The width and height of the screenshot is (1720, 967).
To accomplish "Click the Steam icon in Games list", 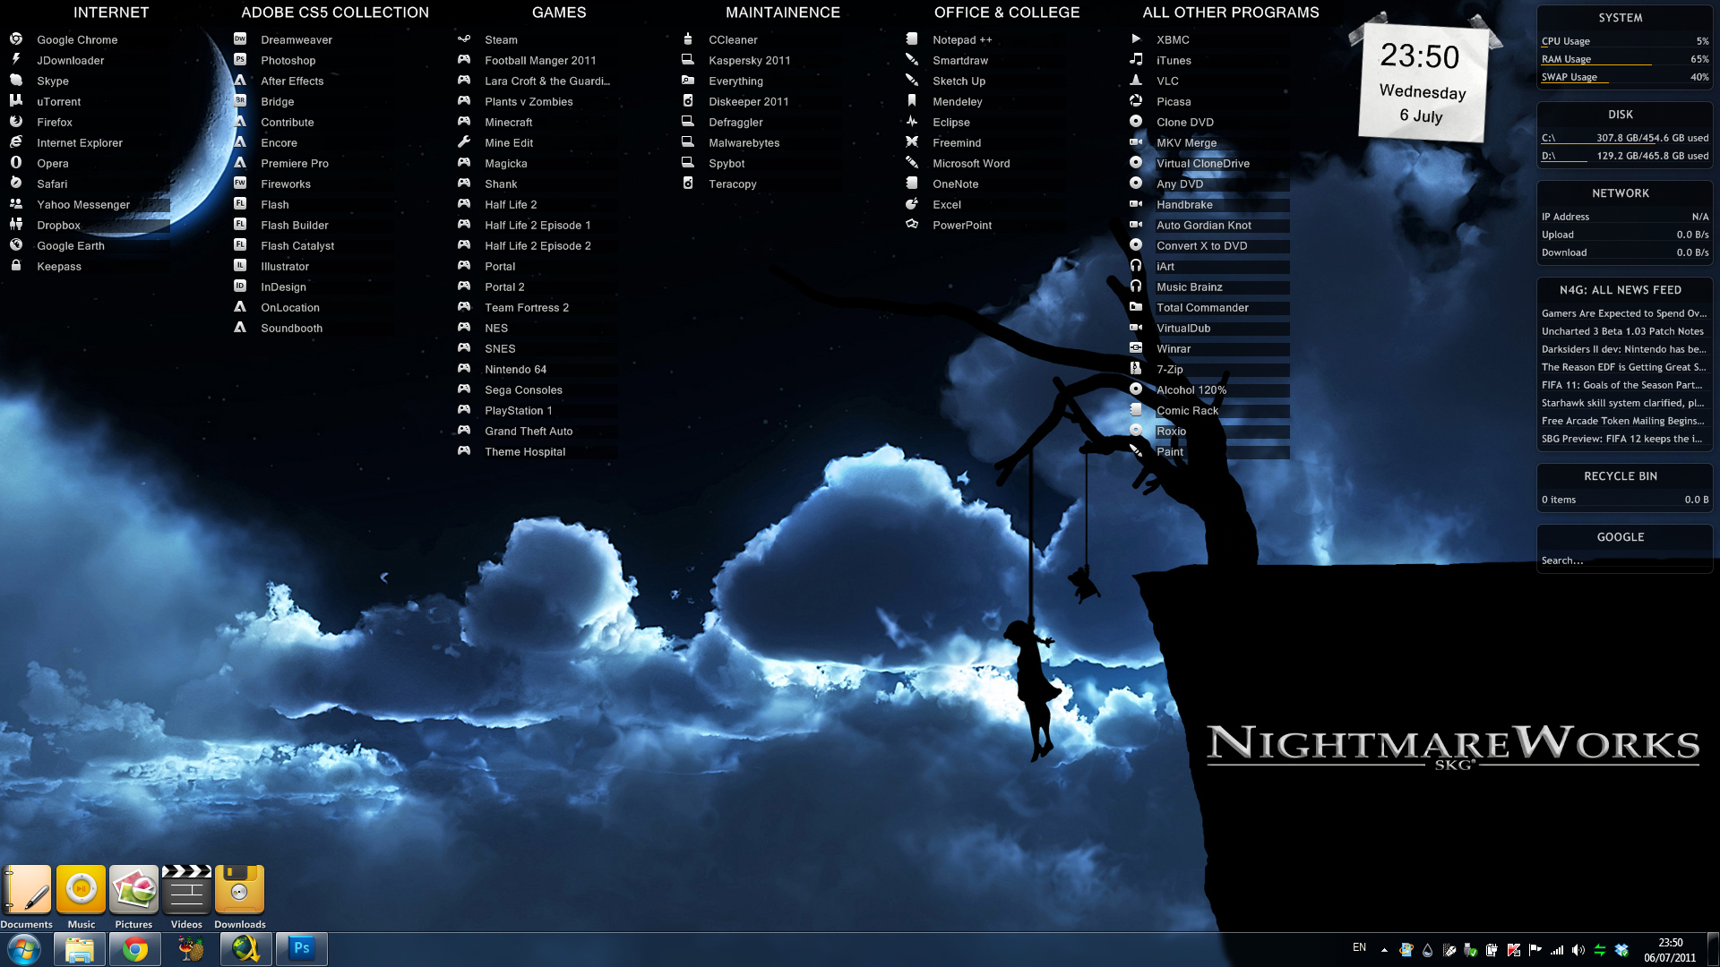I will coord(464,39).
